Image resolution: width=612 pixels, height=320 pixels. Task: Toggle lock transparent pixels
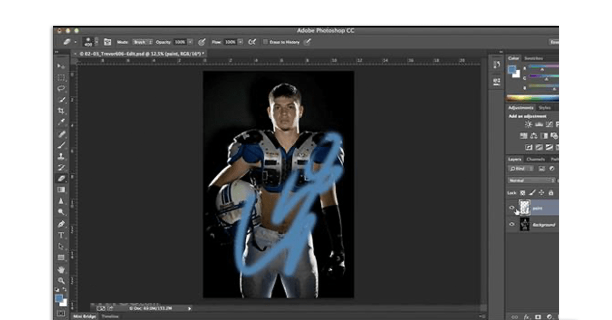tap(523, 193)
